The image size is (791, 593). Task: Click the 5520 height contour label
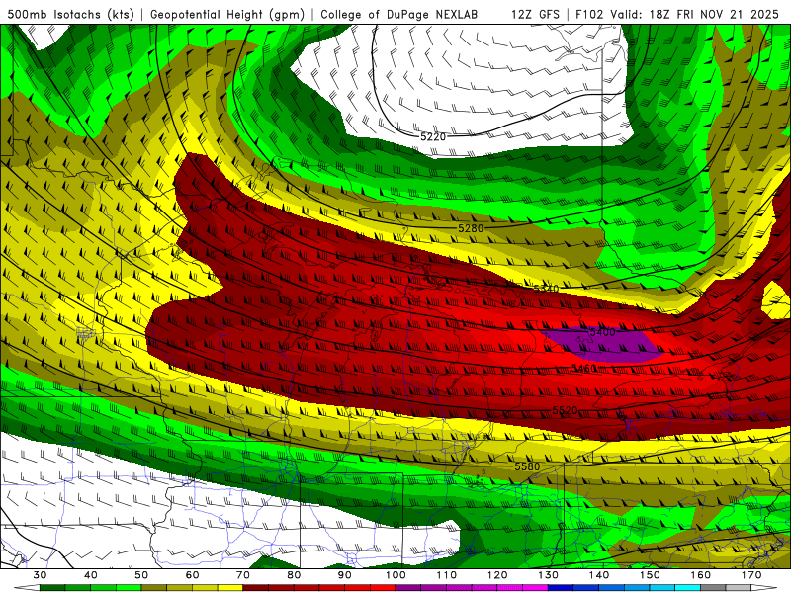coord(565,410)
